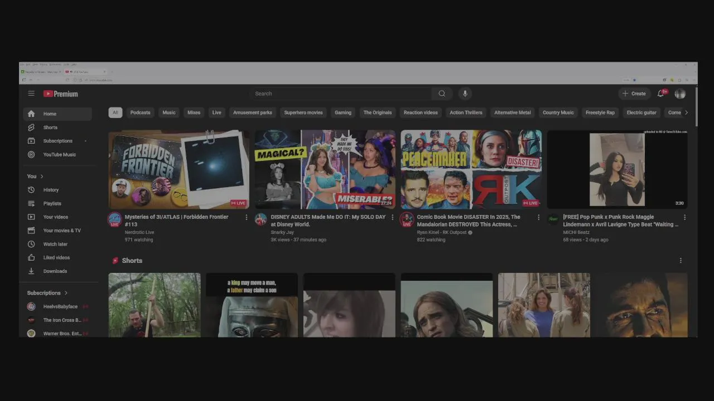Viewport: 714px width, 401px height.
Task: Visit the Snarky Jay channel name
Action: pos(282,232)
